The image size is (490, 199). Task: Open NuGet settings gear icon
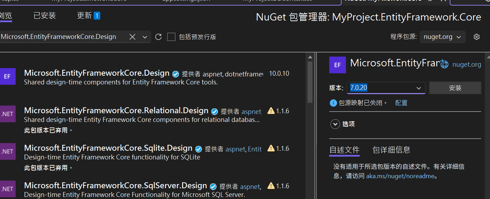point(476,37)
